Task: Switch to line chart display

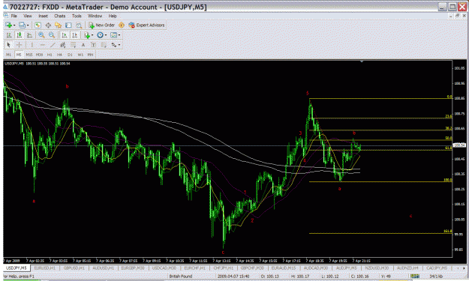Action: (x=29, y=35)
